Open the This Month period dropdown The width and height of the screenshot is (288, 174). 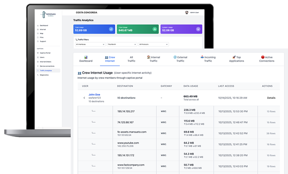(x=122, y=44)
